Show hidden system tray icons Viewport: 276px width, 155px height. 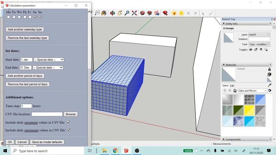pyautogui.click(x=201, y=151)
